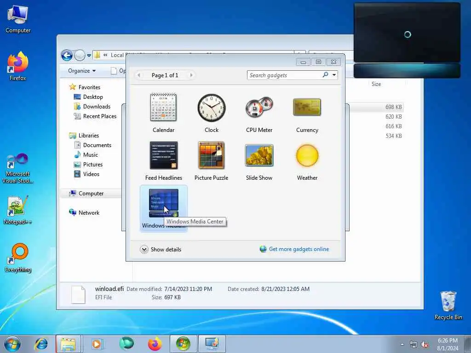
Task: Open Pictures library
Action: click(93, 165)
